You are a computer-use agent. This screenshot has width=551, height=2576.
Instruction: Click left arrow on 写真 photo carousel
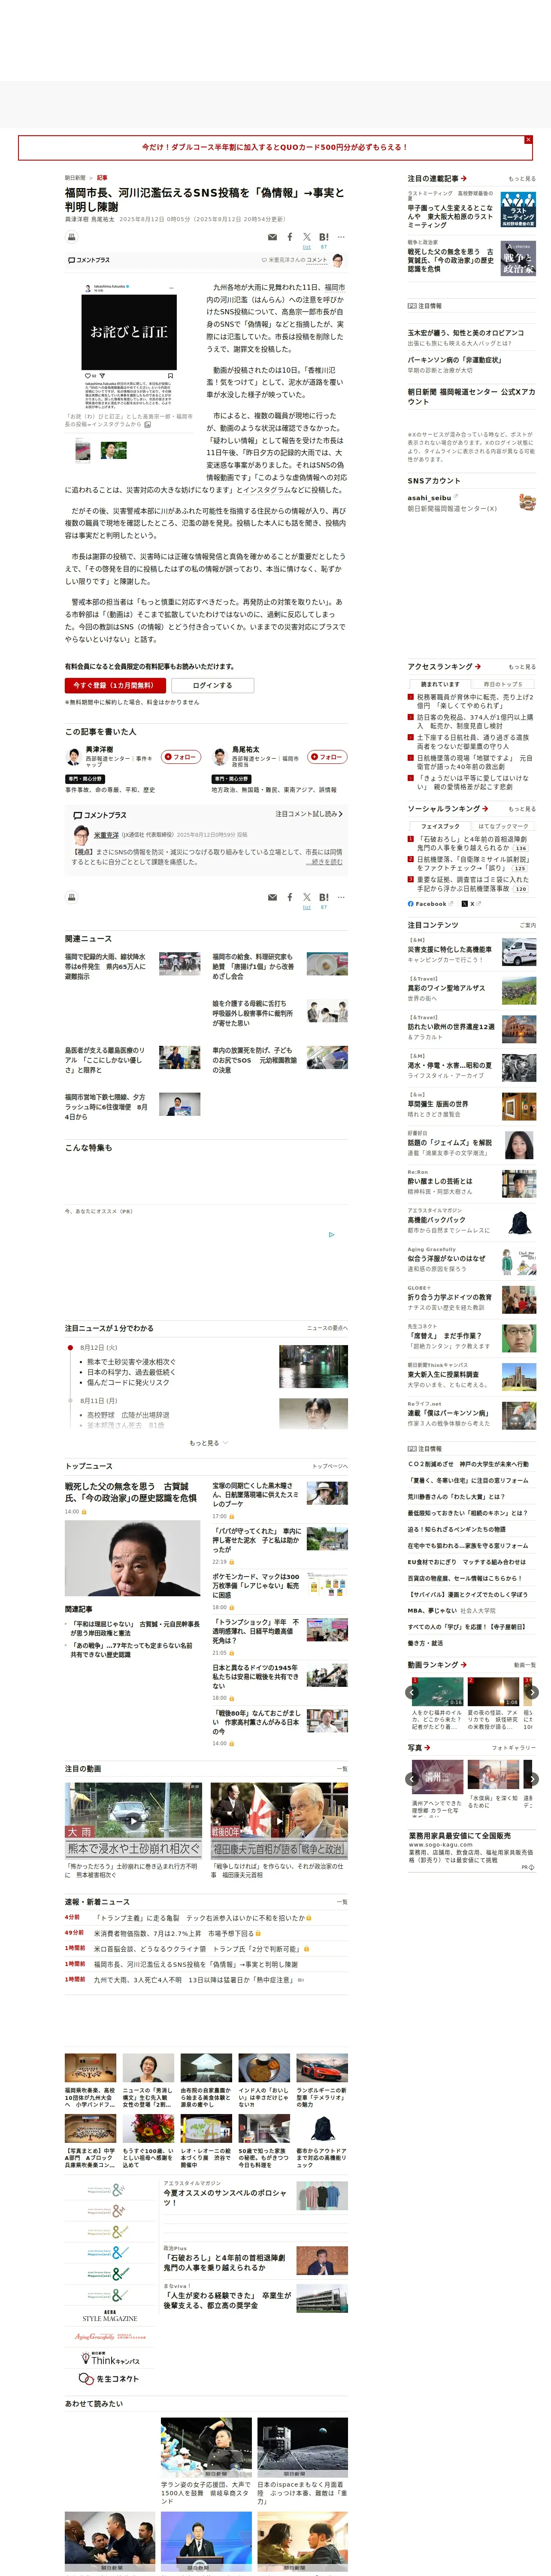pyautogui.click(x=412, y=1779)
